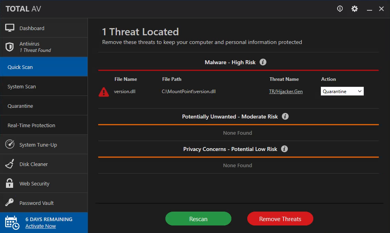
Task: Open settings via the gear icon
Action: point(355,9)
